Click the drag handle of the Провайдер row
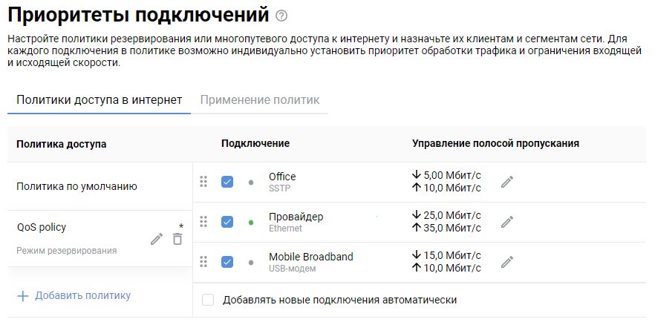 pyautogui.click(x=203, y=222)
